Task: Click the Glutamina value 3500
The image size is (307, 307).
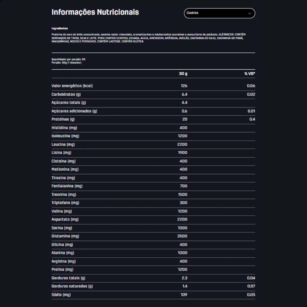Action: click(x=182, y=236)
